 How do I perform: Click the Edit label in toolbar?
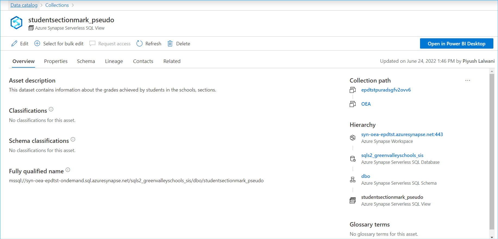pyautogui.click(x=24, y=44)
